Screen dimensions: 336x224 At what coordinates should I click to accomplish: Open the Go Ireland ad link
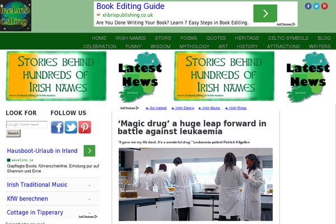[x=156, y=108]
